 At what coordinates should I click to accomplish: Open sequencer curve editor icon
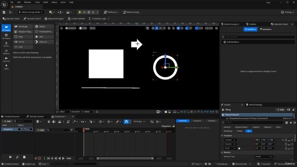152,122
